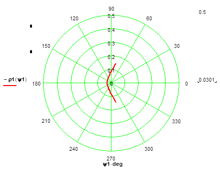Click the plot origin labeled 0
The image size is (220, 175).
click(111, 83)
